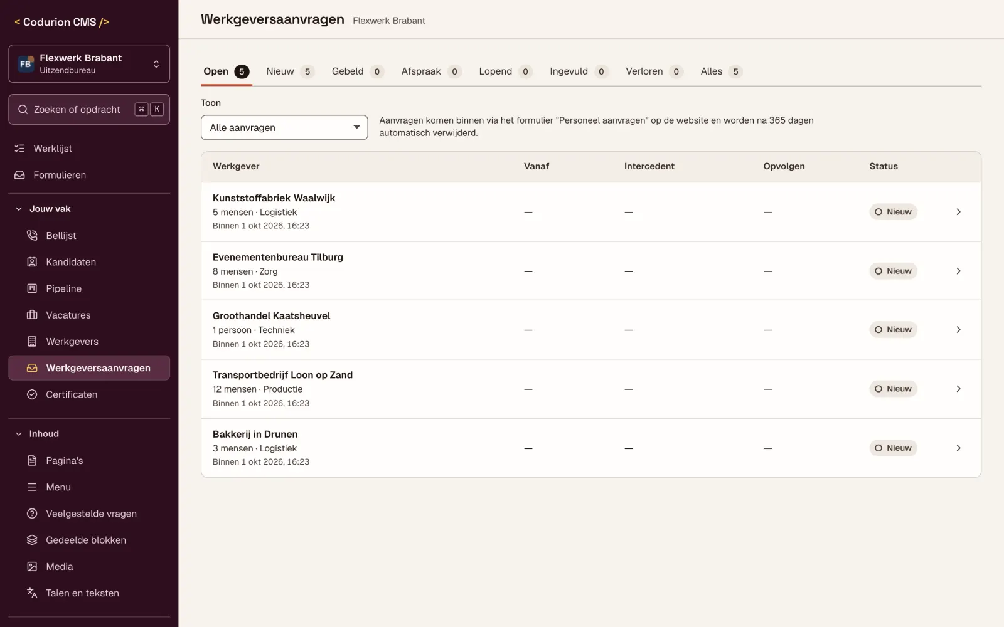The image size is (1004, 627).
Task: Select the Verloren tab
Action: coord(654,71)
